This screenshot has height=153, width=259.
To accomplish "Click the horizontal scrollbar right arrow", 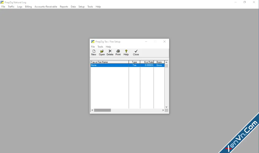I will click(163, 110).
